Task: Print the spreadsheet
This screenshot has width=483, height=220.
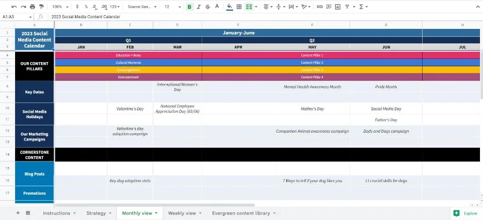Action: click(x=33, y=7)
